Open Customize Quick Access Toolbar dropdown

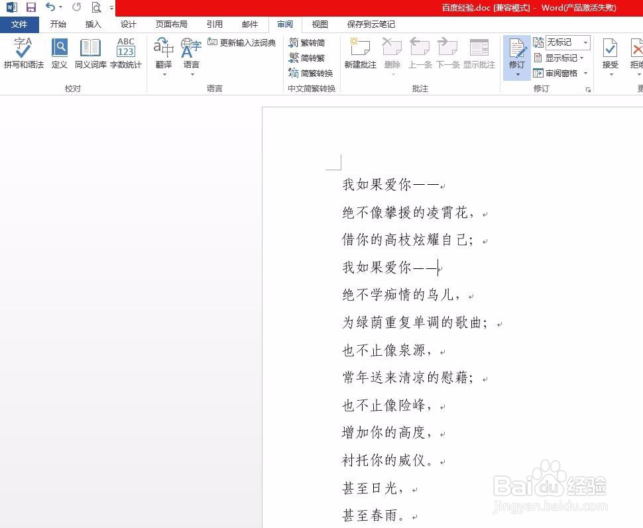111,7
